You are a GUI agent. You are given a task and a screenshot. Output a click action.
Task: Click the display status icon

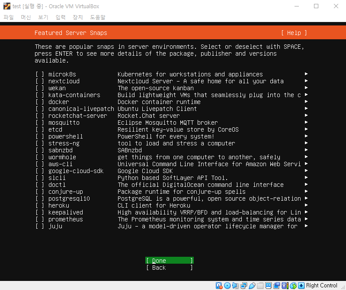click(268, 286)
